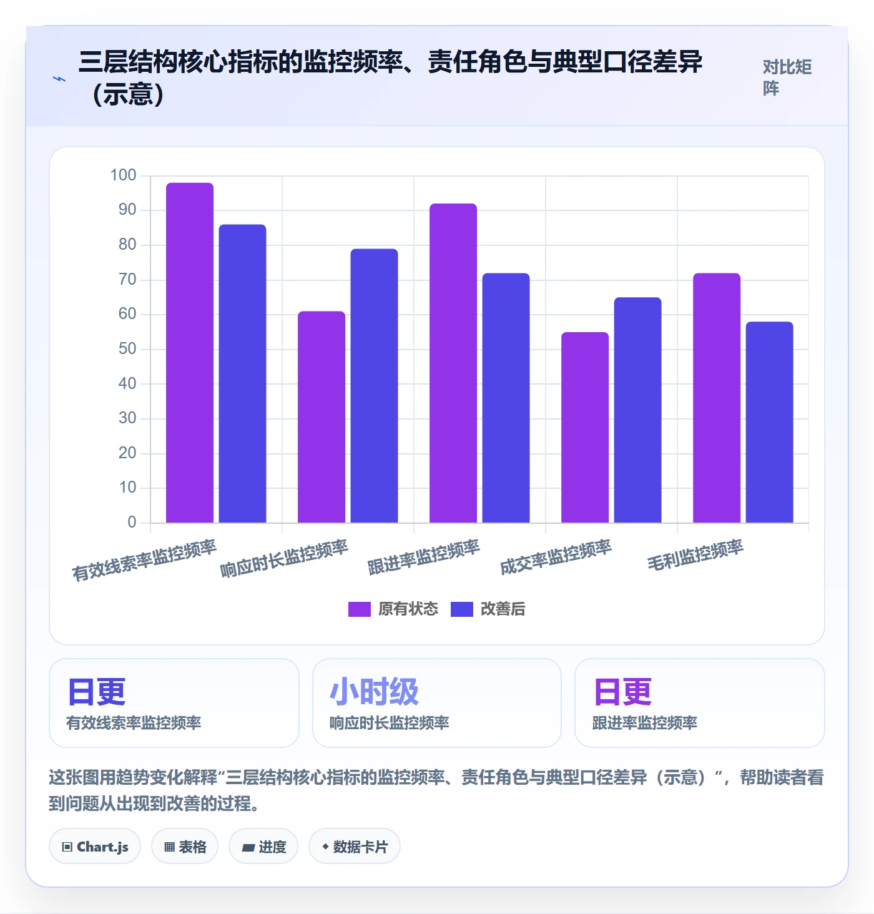Click the description paragraph beginning 这张图用趋势变化
This screenshot has width=874, height=914.
pyautogui.click(x=436, y=790)
